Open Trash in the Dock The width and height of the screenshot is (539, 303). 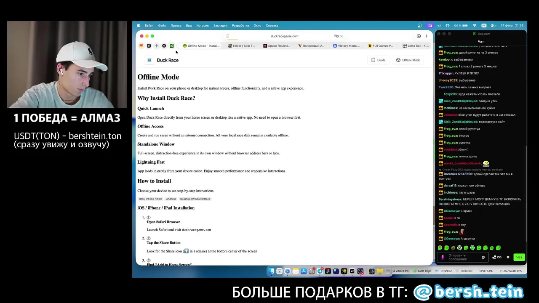point(388,271)
